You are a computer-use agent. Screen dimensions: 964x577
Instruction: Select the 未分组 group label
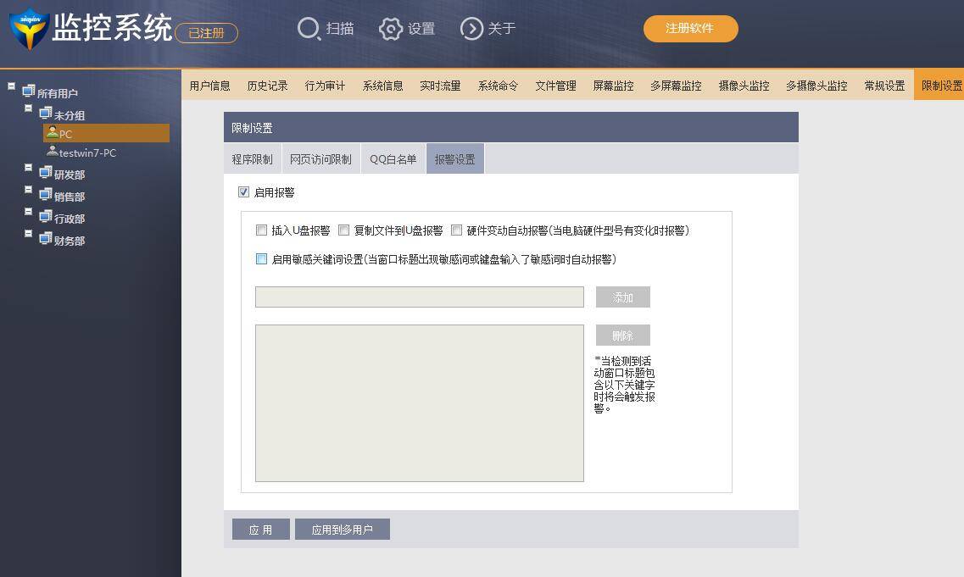click(70, 115)
